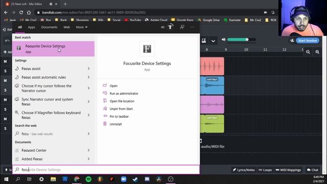327x184 pixels.
Task: Mute the second track (M)
Action: (5, 81)
